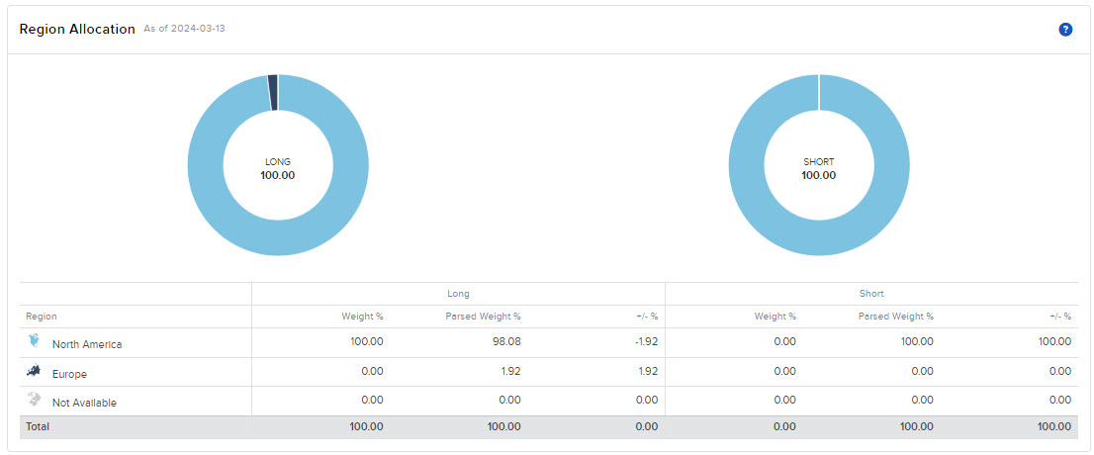
Task: Select the Europe row label
Action: coord(69,374)
